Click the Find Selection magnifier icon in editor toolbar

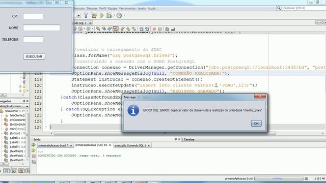coord(98,29)
